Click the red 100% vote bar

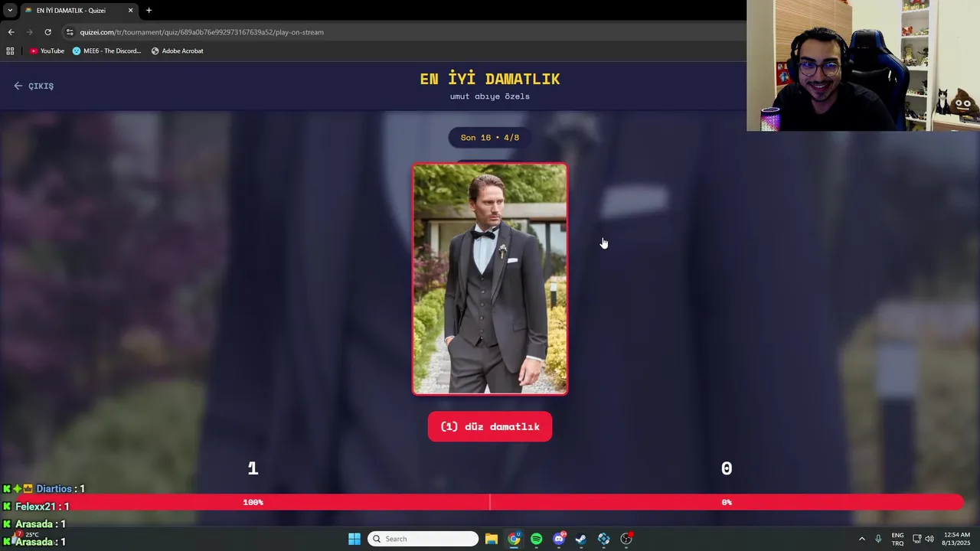click(x=253, y=502)
